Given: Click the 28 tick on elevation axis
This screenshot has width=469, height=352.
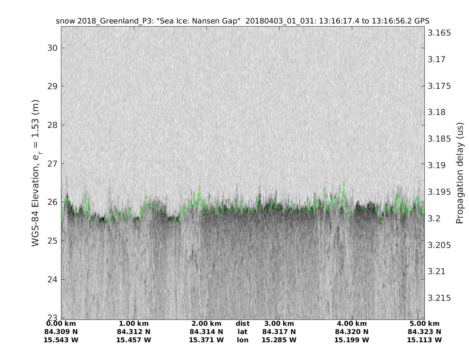Looking at the screenshot, I should (52, 125).
